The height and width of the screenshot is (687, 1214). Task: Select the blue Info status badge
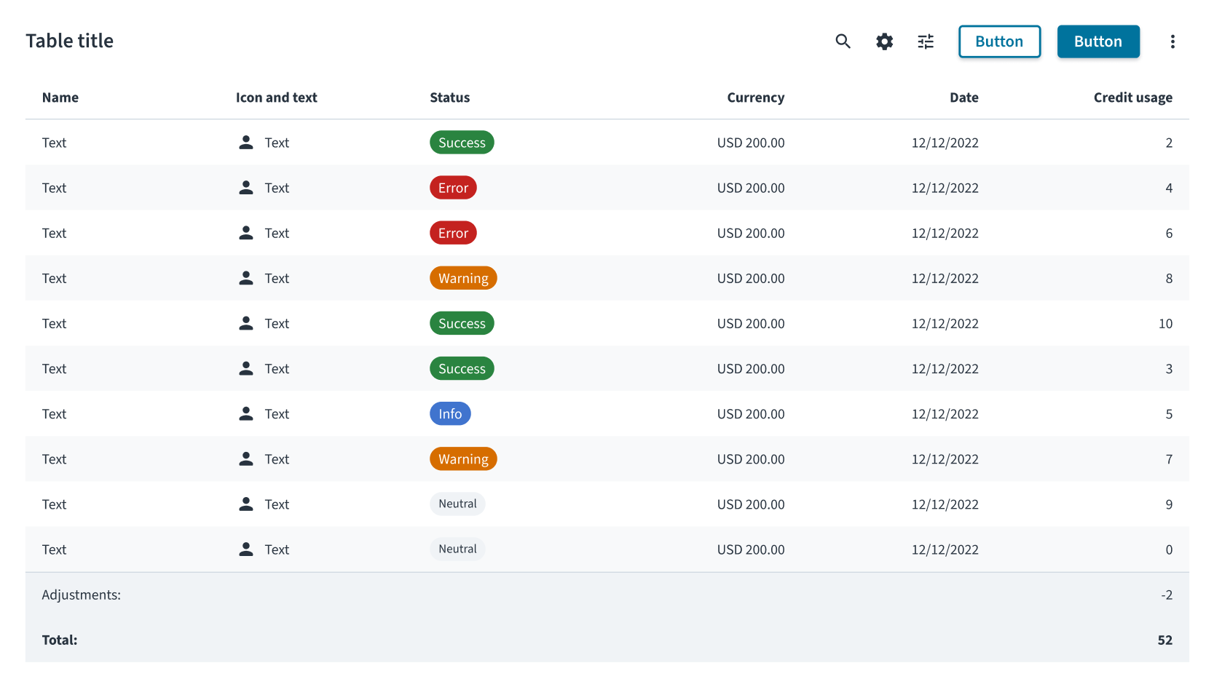(x=450, y=413)
